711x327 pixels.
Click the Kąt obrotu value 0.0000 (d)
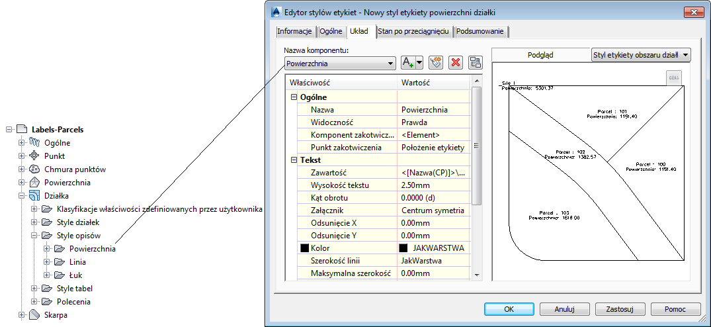click(x=433, y=198)
